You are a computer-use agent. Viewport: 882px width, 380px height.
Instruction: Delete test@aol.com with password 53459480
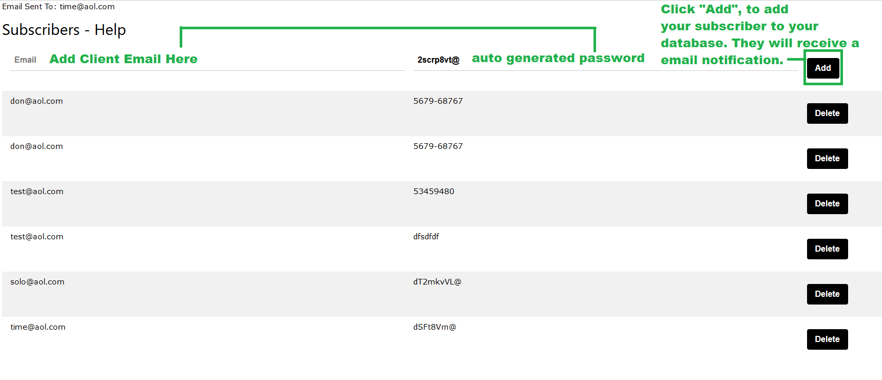click(x=827, y=204)
